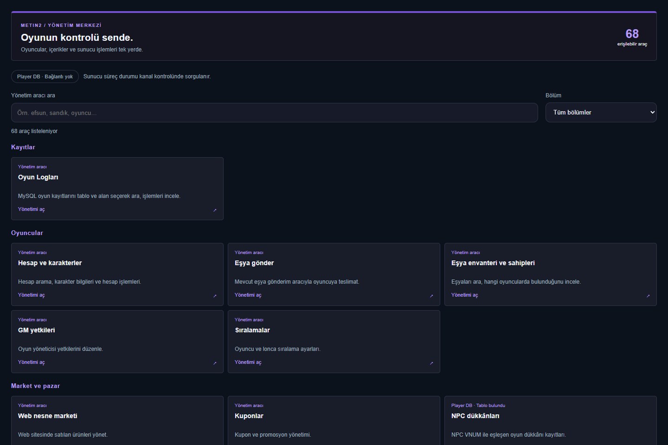Open the Web nesne marketi card
This screenshot has width=668, height=445.
click(x=117, y=420)
